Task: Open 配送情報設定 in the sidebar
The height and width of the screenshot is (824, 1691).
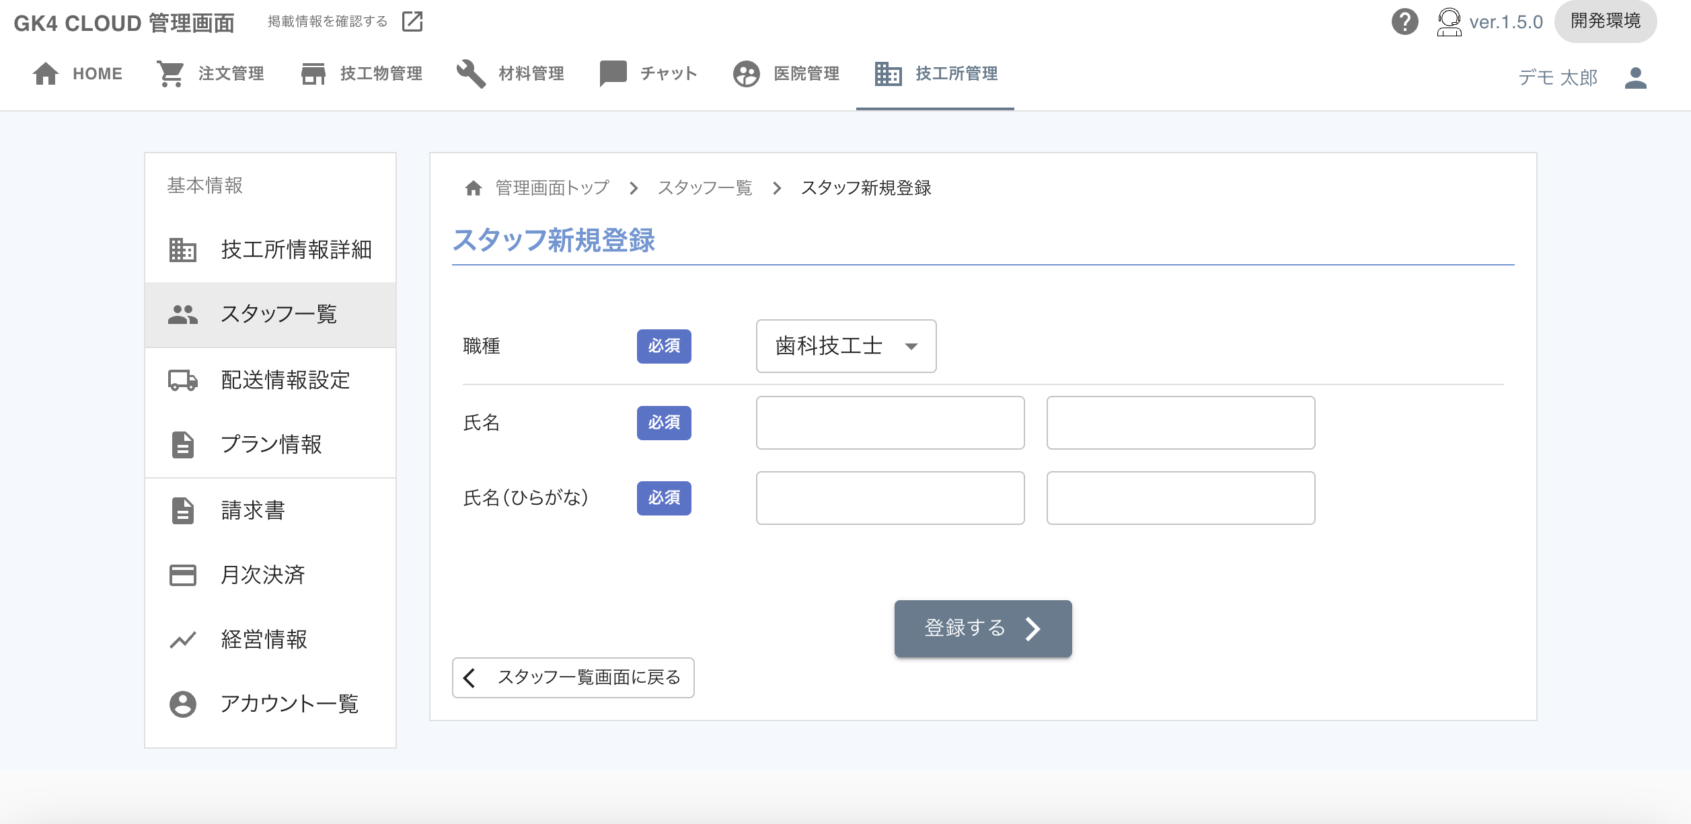Action: pos(285,380)
